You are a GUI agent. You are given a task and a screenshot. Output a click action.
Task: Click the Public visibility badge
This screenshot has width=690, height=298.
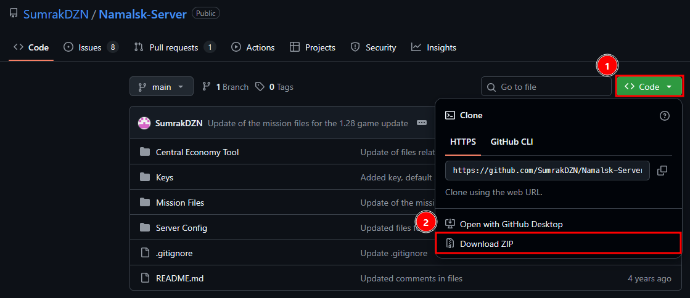click(206, 13)
